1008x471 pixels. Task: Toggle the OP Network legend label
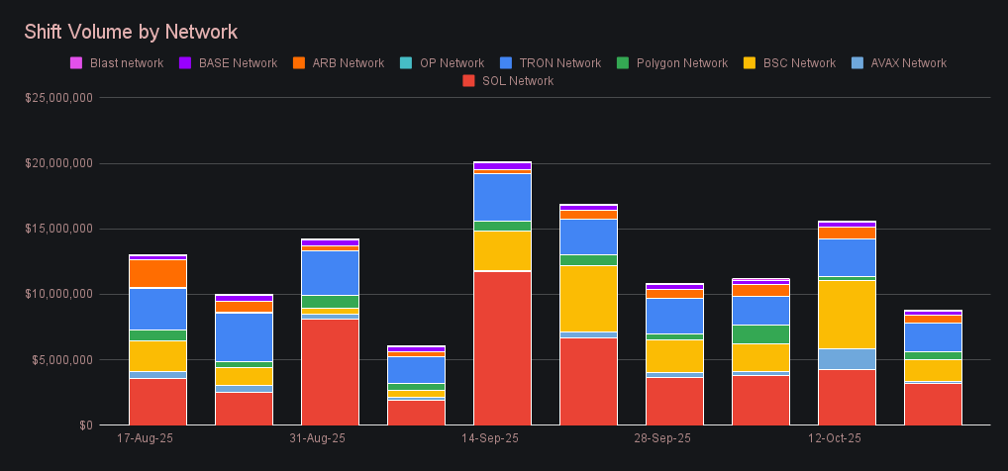[452, 63]
